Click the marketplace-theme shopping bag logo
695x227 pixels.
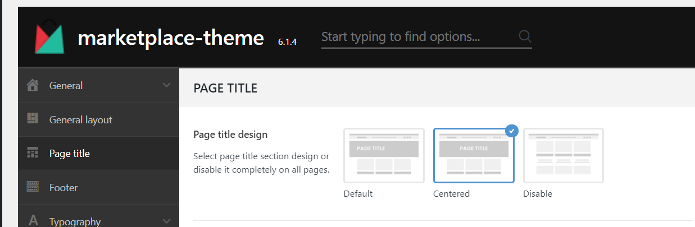(x=49, y=38)
